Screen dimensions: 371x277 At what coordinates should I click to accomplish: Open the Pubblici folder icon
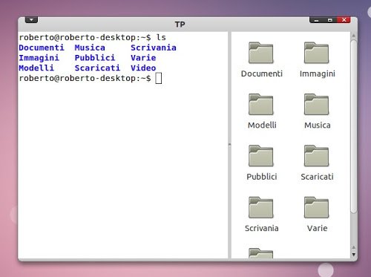pyautogui.click(x=261, y=156)
